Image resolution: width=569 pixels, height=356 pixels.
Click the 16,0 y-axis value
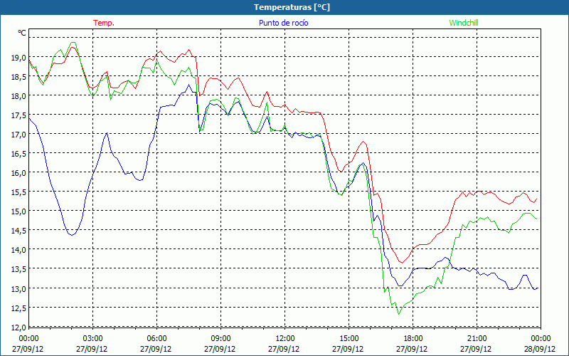pyautogui.click(x=18, y=172)
